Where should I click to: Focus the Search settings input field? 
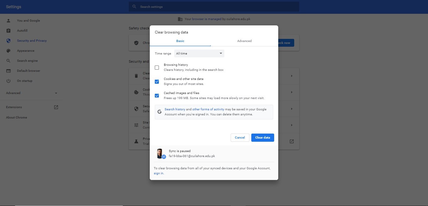(214, 7)
